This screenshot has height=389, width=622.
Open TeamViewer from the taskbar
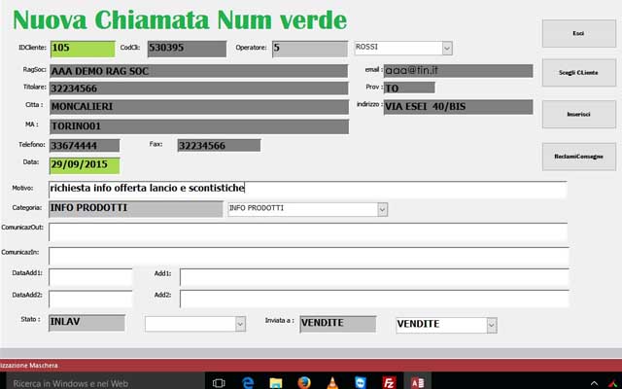[x=361, y=382]
